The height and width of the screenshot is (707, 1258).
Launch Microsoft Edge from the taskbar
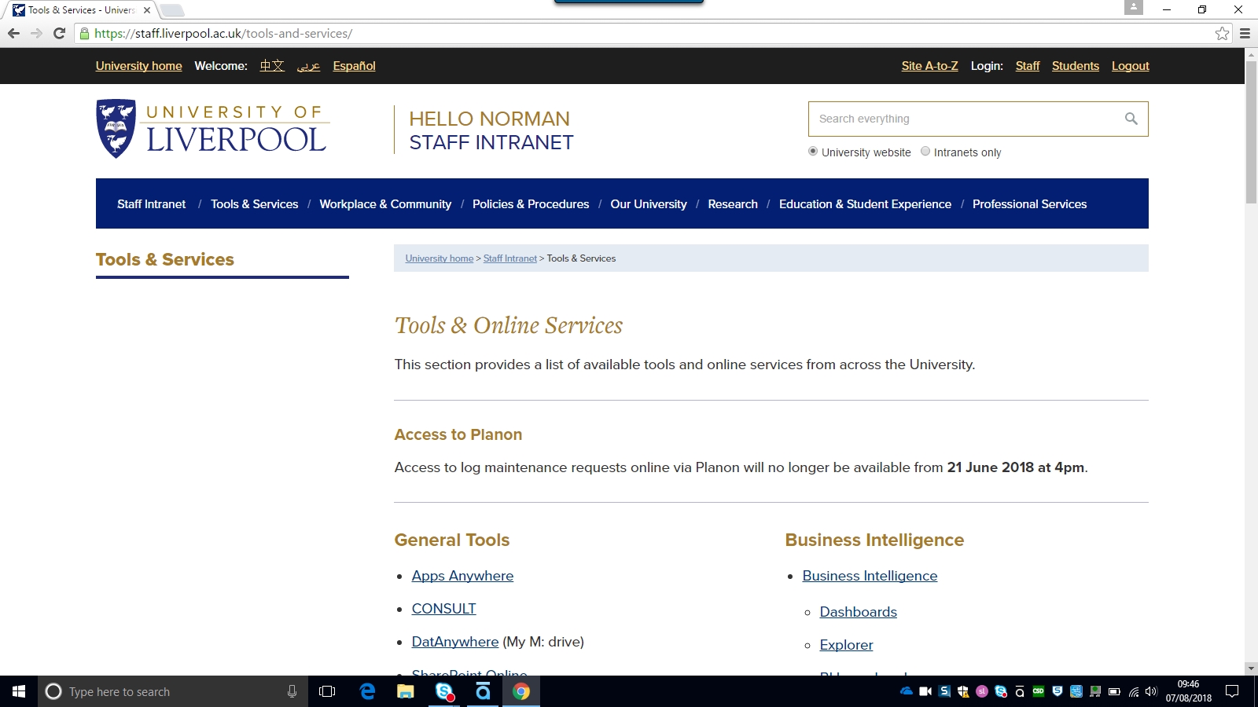(x=367, y=691)
